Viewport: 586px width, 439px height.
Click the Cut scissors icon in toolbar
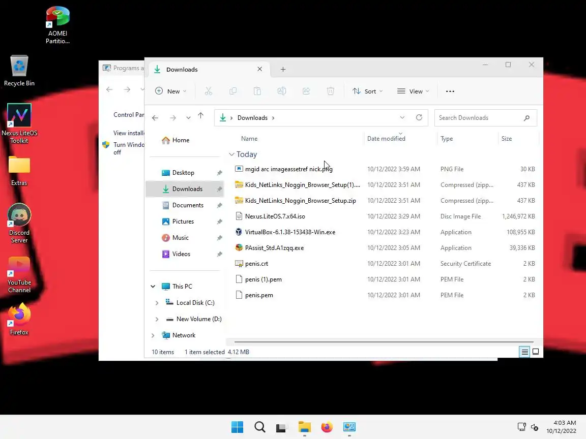[209, 91]
